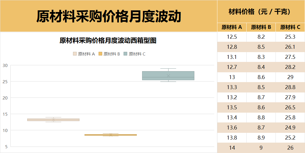Select the 原材料 A column header cell
The height and width of the screenshot is (153, 305).
(x=232, y=27)
